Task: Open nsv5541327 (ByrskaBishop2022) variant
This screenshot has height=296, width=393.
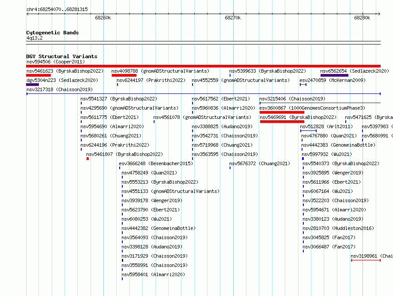Action: [x=119, y=99]
